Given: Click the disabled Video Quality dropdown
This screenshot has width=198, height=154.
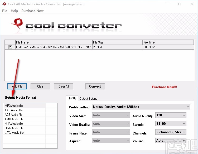Looking at the screenshot, I should coord(111,124).
